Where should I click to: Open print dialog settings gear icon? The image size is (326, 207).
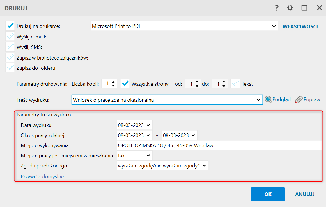tap(290, 8)
